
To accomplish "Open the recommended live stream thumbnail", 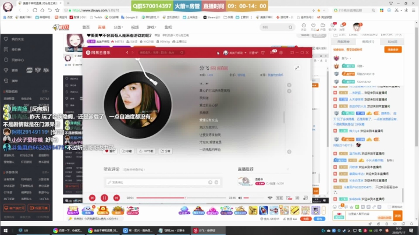I will pyautogui.click(x=245, y=181).
